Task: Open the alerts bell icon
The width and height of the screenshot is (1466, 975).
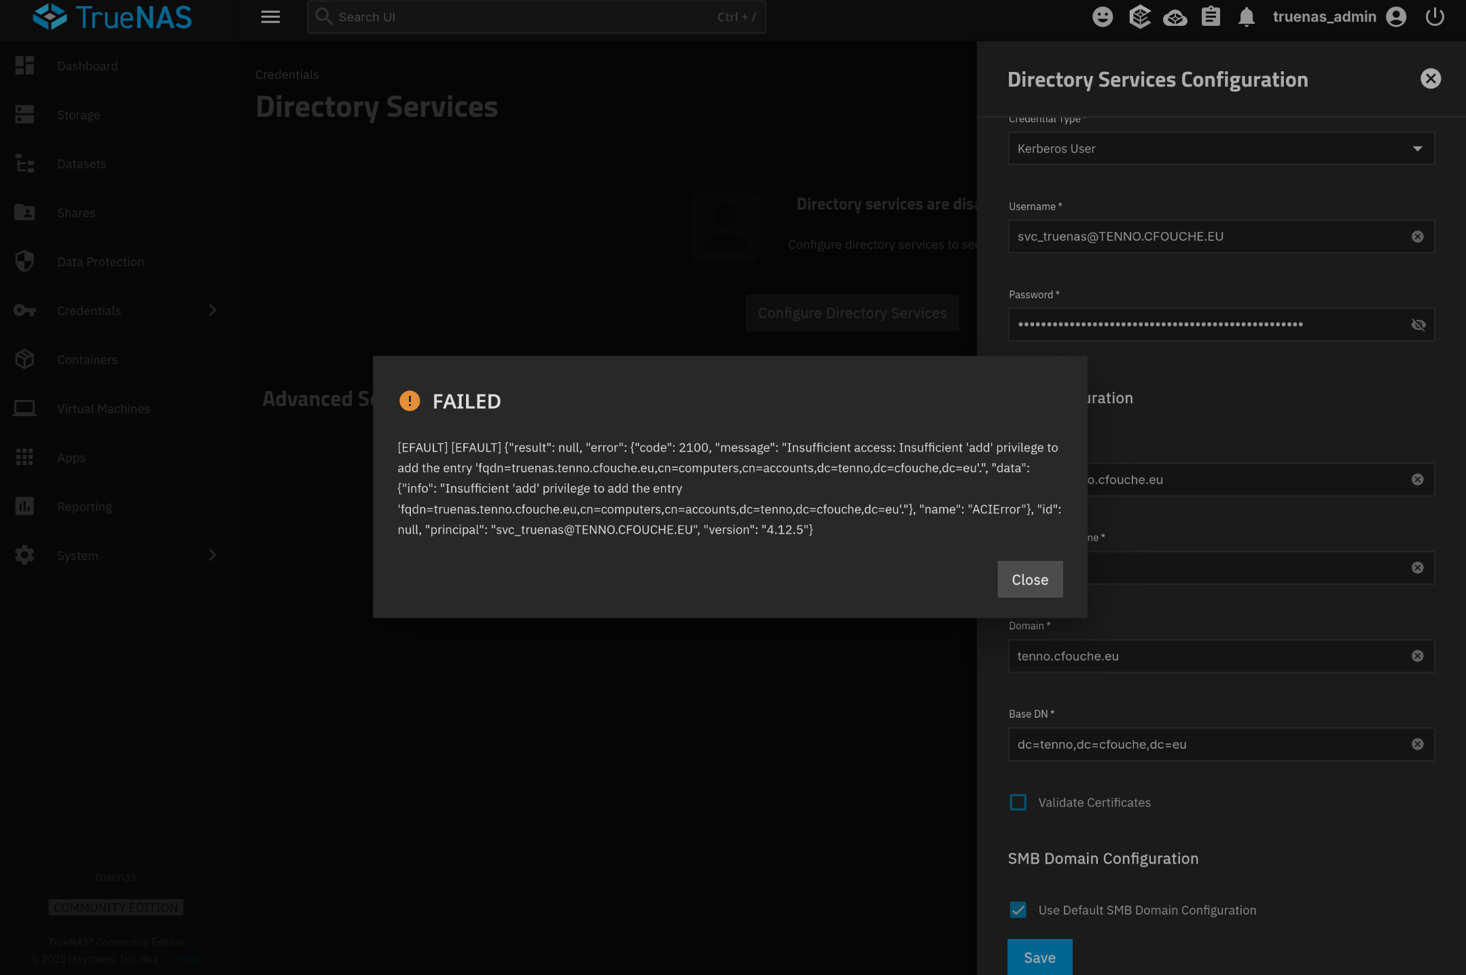Action: pyautogui.click(x=1246, y=17)
